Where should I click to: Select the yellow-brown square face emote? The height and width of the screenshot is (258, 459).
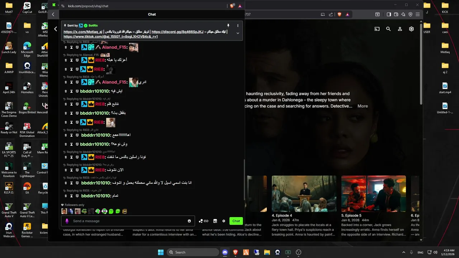click(124, 211)
